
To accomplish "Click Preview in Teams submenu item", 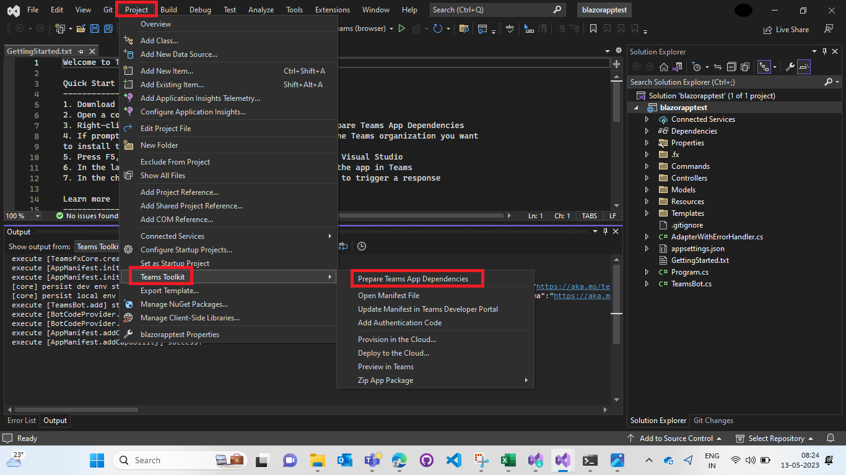I will [x=435, y=367].
